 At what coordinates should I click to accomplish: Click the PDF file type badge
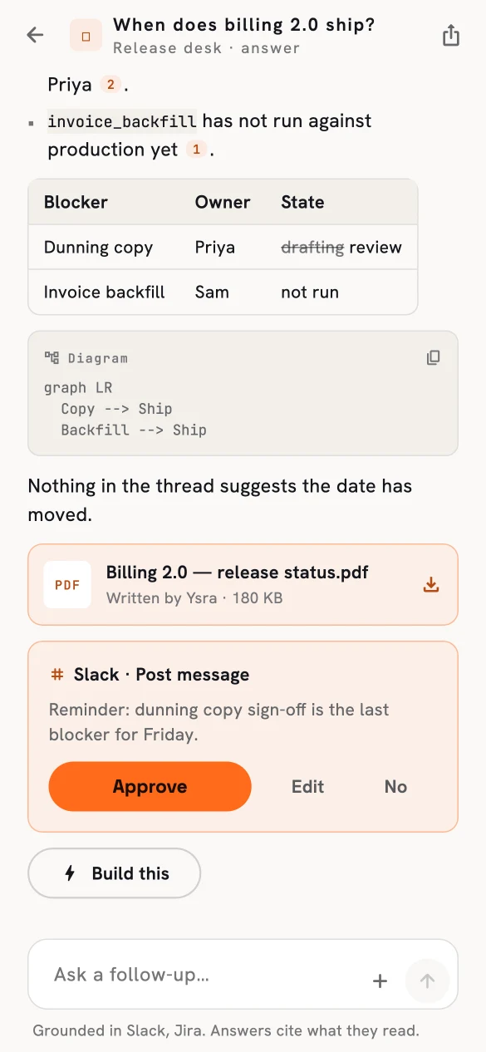pos(67,585)
